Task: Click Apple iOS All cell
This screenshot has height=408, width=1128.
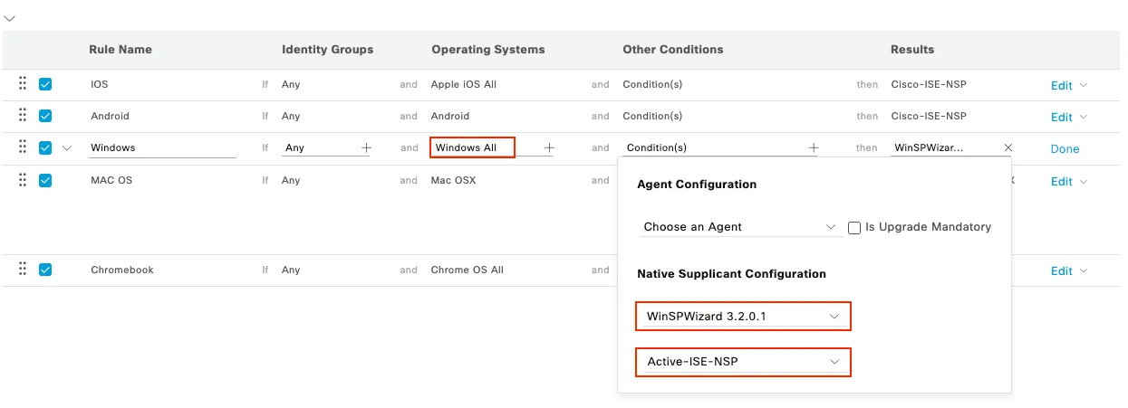Action: click(464, 84)
